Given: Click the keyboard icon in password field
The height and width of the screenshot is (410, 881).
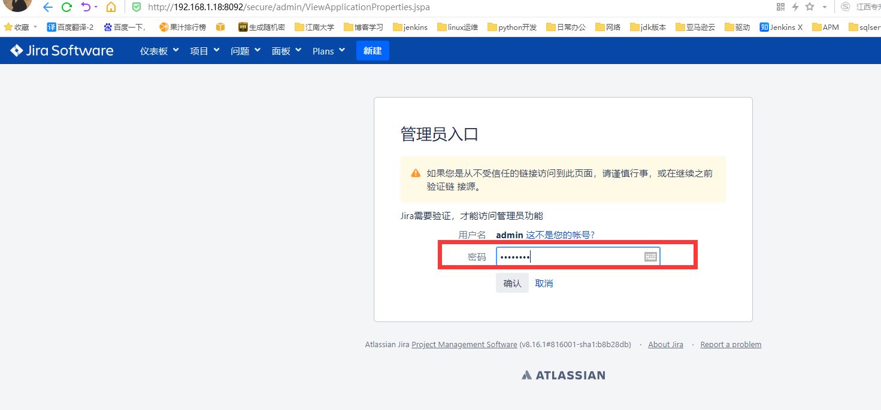Looking at the screenshot, I should point(651,257).
